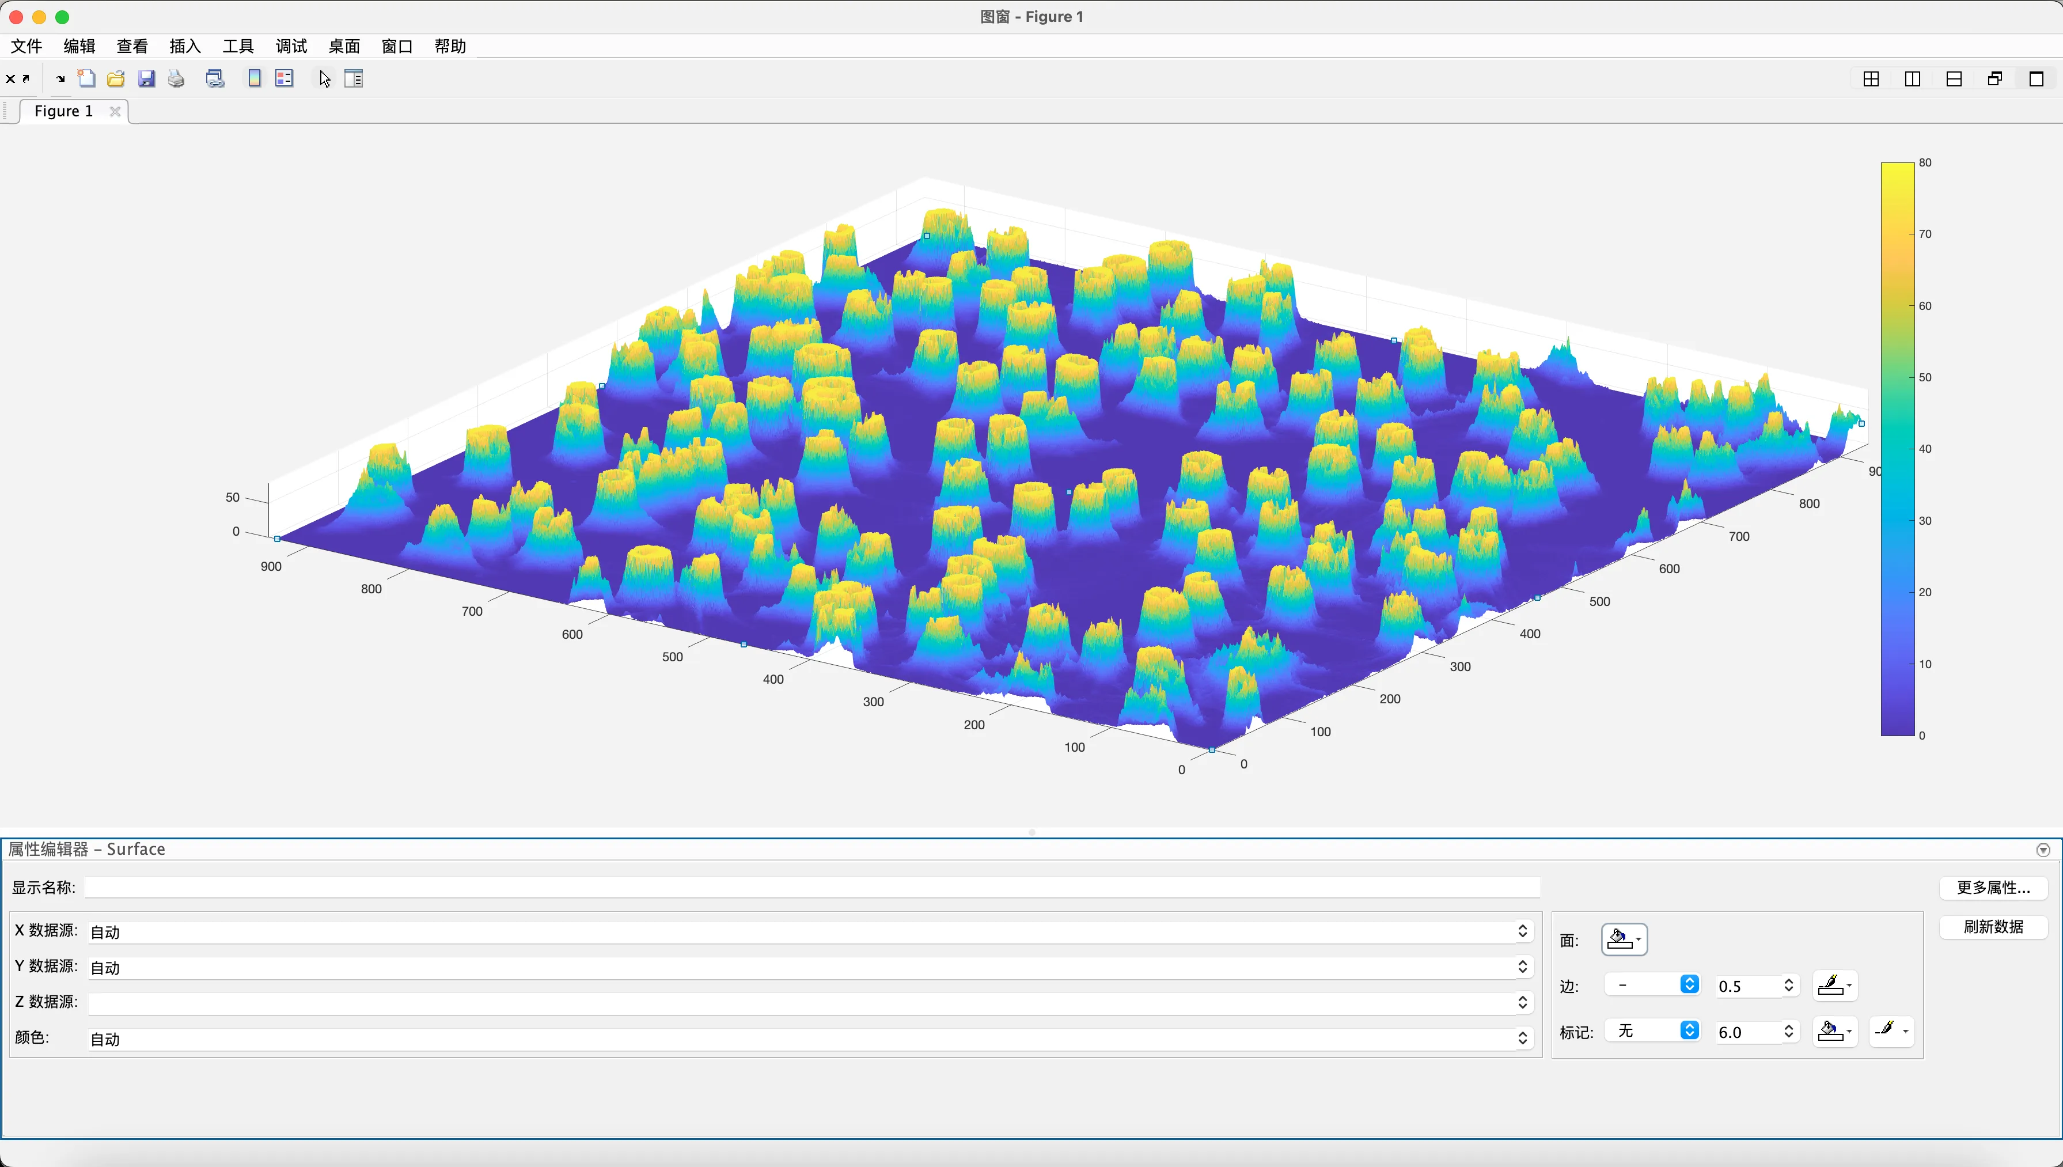Click the 边 line width 0.5 field
Image resolution: width=2063 pixels, height=1167 pixels.
(x=1748, y=986)
